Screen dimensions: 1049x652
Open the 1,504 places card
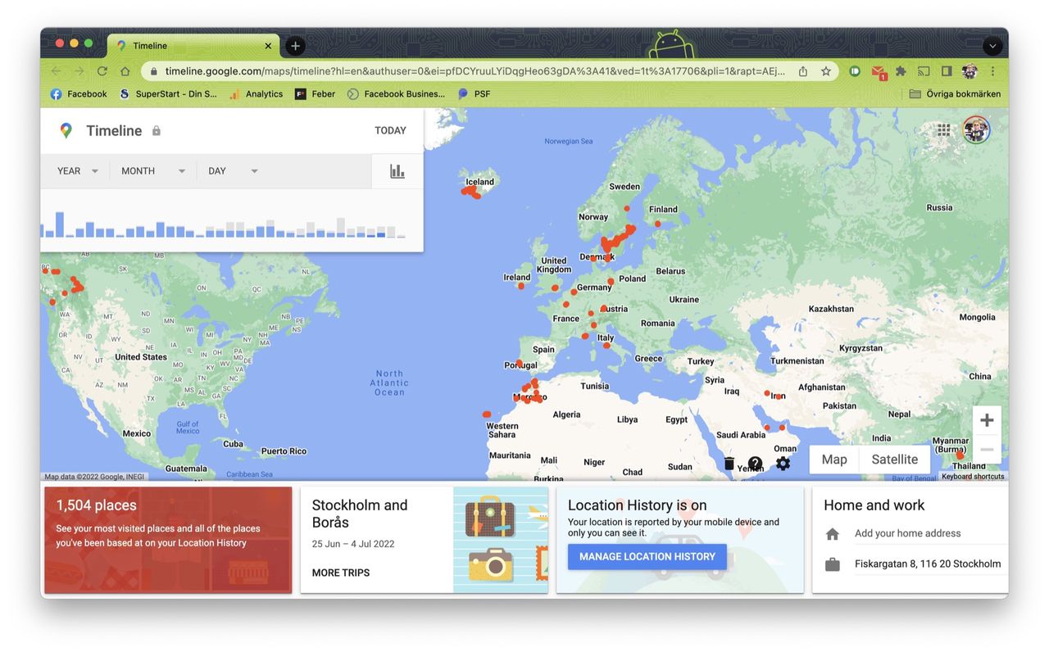[168, 540]
